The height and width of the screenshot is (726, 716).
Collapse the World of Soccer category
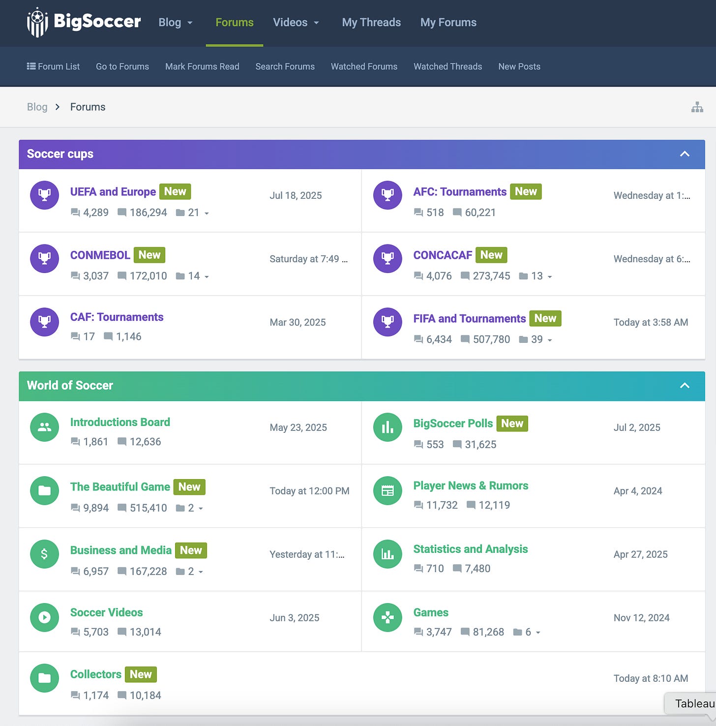pyautogui.click(x=685, y=386)
